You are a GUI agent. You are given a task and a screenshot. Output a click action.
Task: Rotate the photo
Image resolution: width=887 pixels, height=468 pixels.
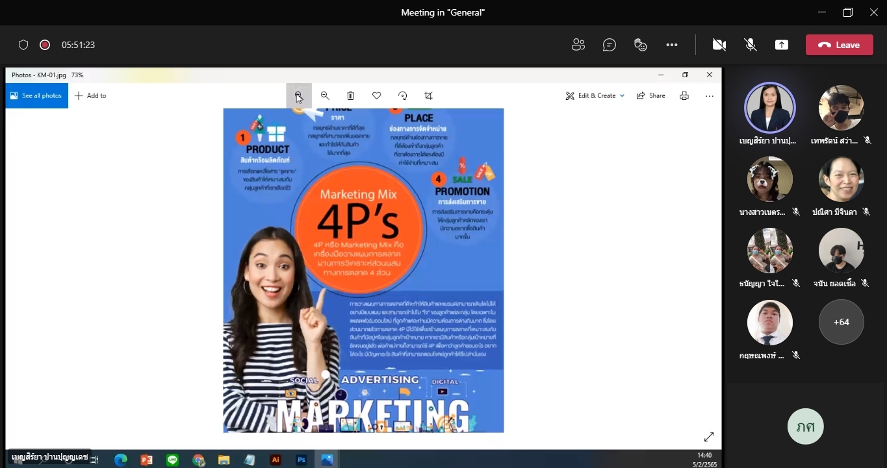pos(402,95)
